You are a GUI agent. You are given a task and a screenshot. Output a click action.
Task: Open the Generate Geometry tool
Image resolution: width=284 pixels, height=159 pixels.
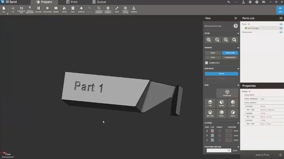[x=99, y=10]
